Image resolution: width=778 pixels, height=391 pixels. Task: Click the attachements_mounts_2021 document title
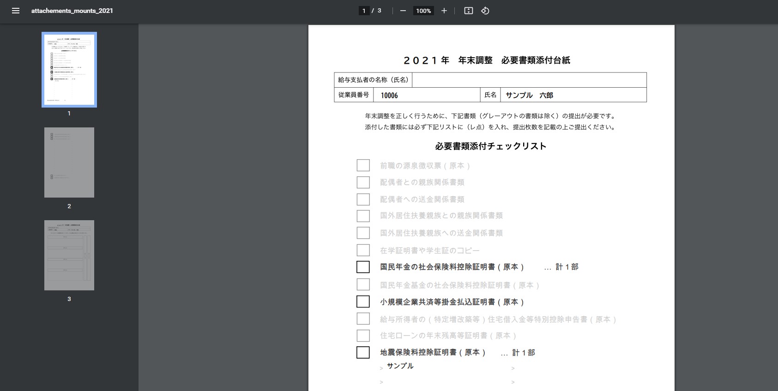(x=72, y=11)
